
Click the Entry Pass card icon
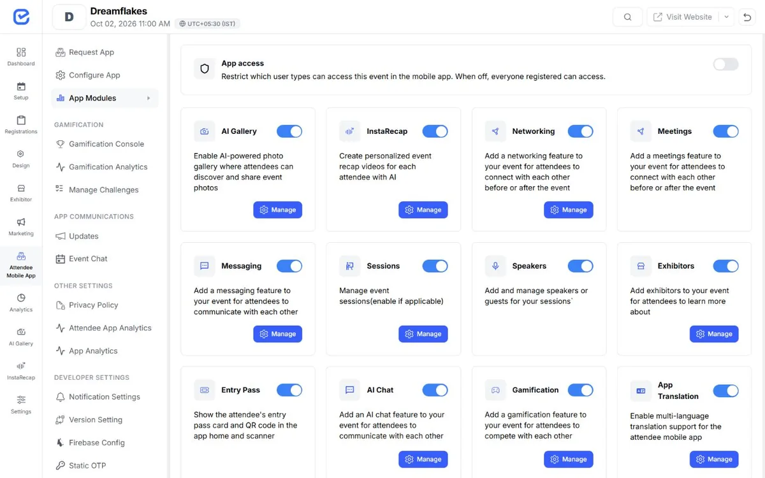(205, 390)
